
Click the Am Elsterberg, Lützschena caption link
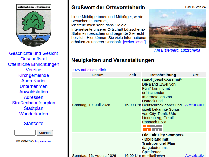[x=177, y=50]
